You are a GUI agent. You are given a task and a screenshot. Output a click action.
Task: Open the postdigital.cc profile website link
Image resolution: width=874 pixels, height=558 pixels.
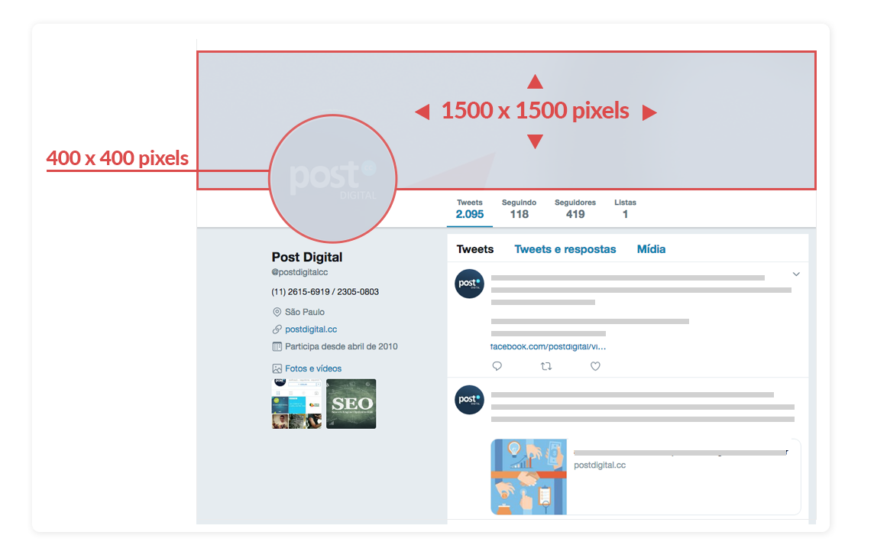pos(311,329)
